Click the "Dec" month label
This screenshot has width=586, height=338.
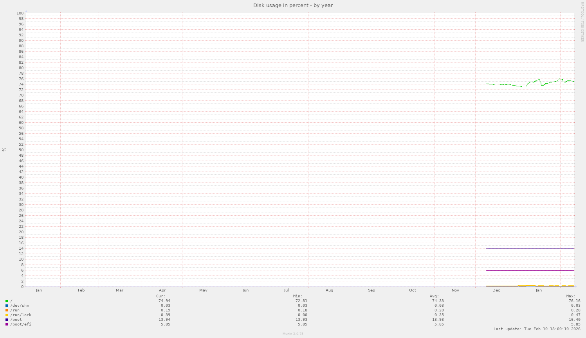[496, 290]
